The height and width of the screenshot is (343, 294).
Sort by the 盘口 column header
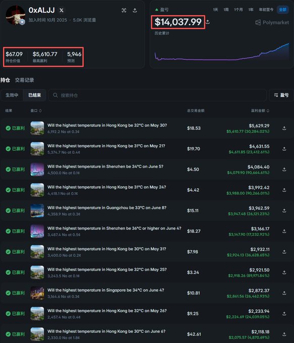36,110
